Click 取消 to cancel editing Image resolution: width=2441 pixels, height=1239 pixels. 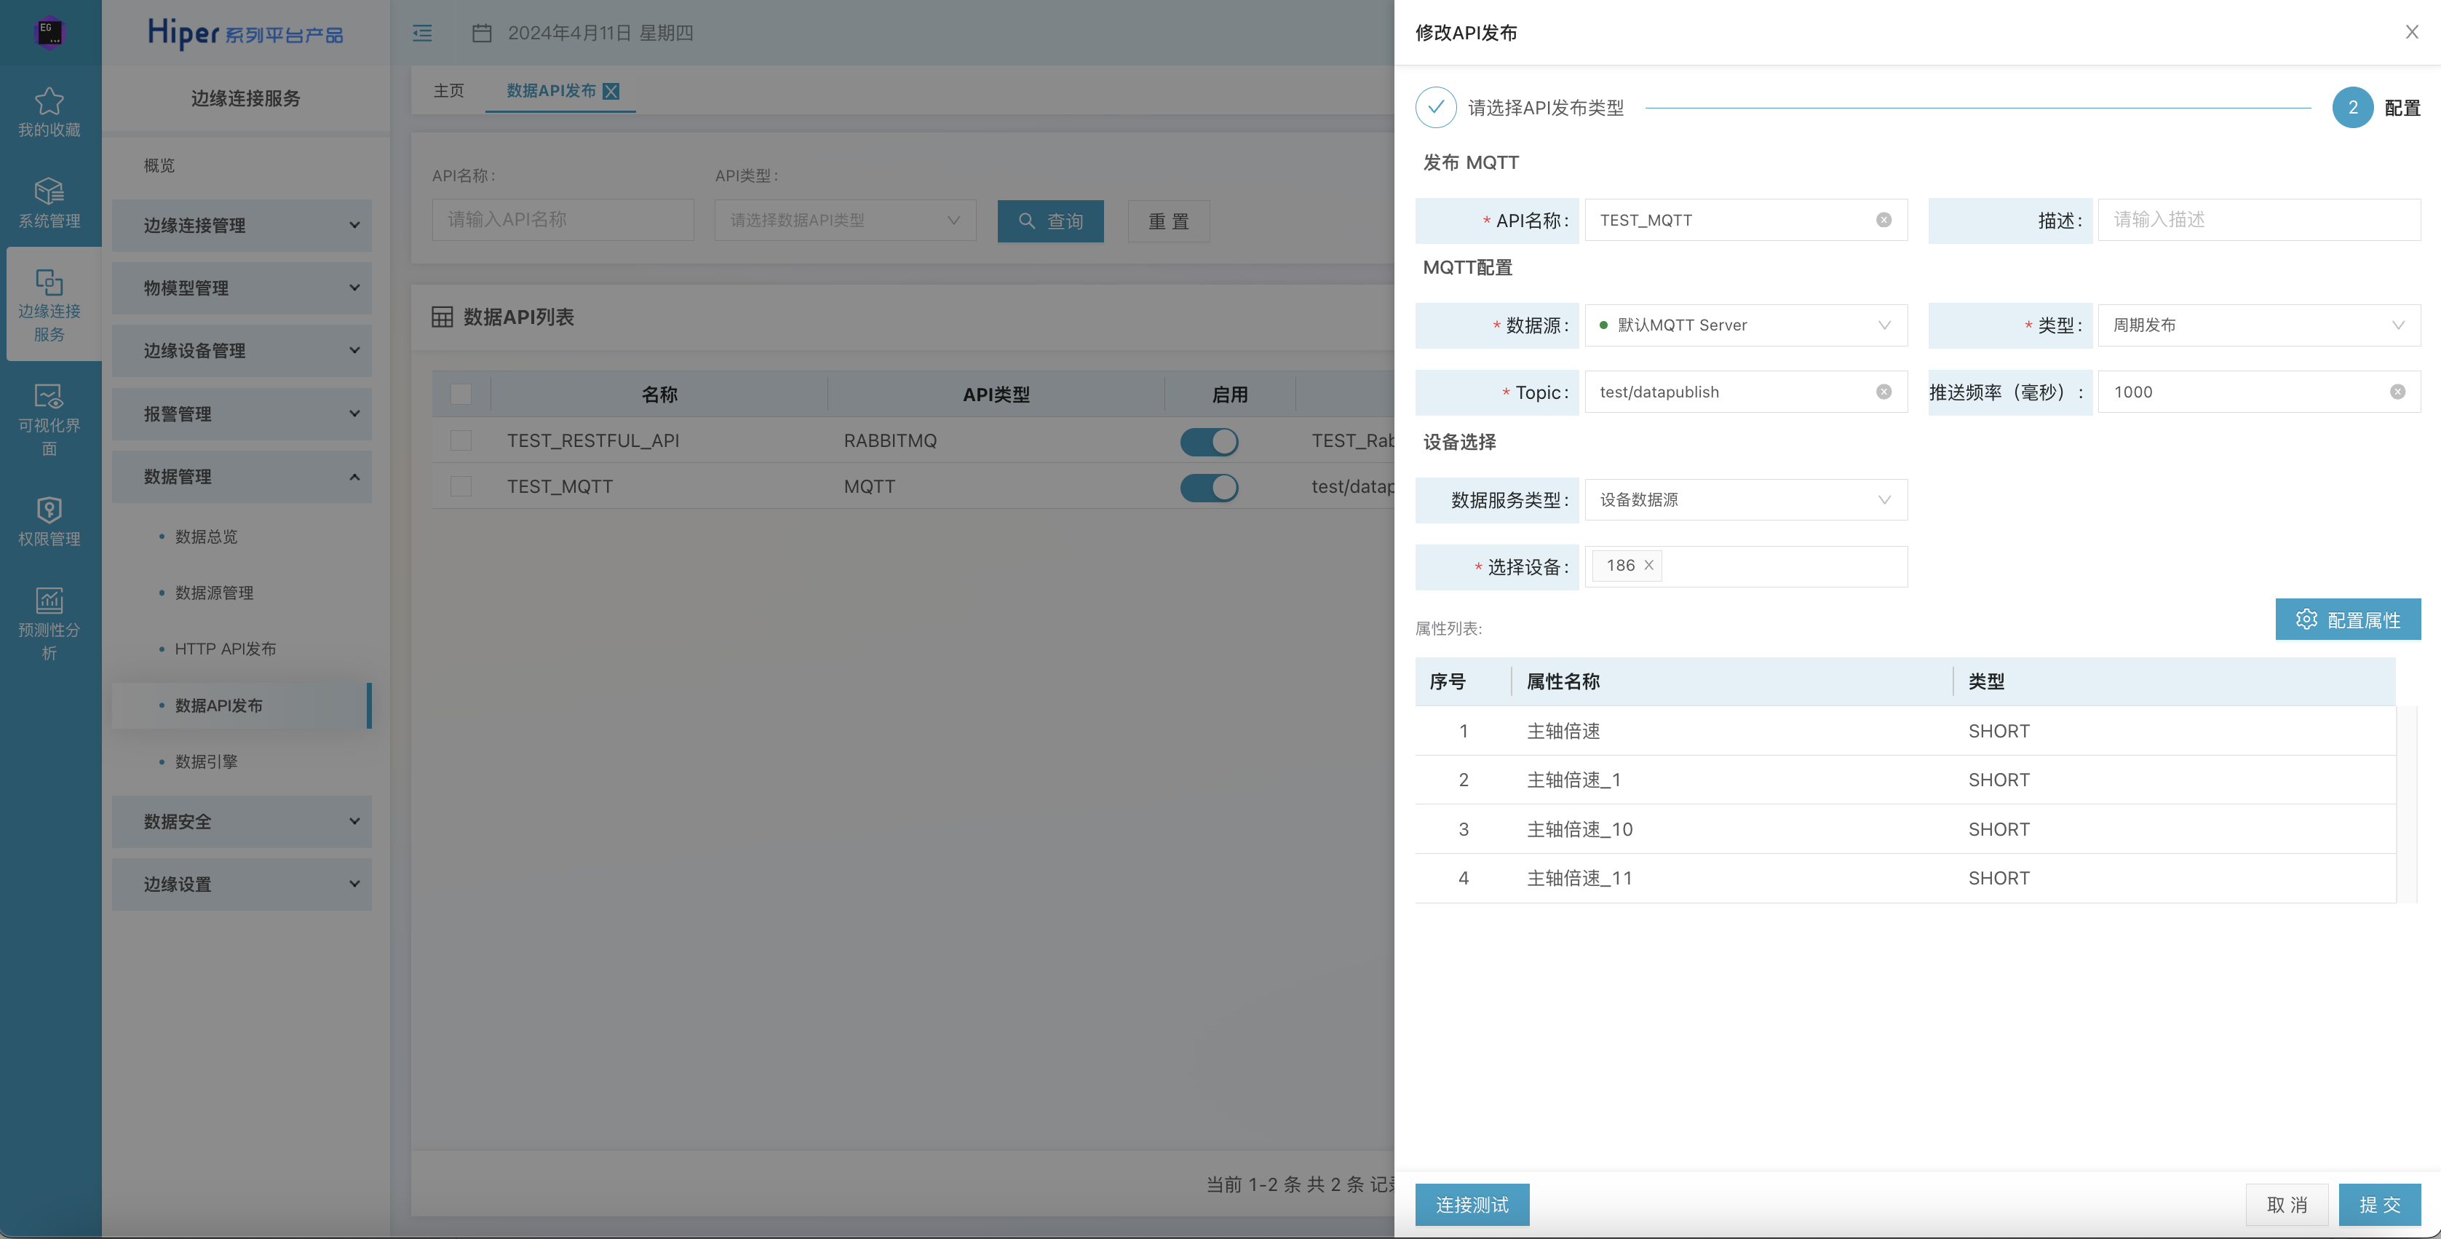(x=2287, y=1204)
